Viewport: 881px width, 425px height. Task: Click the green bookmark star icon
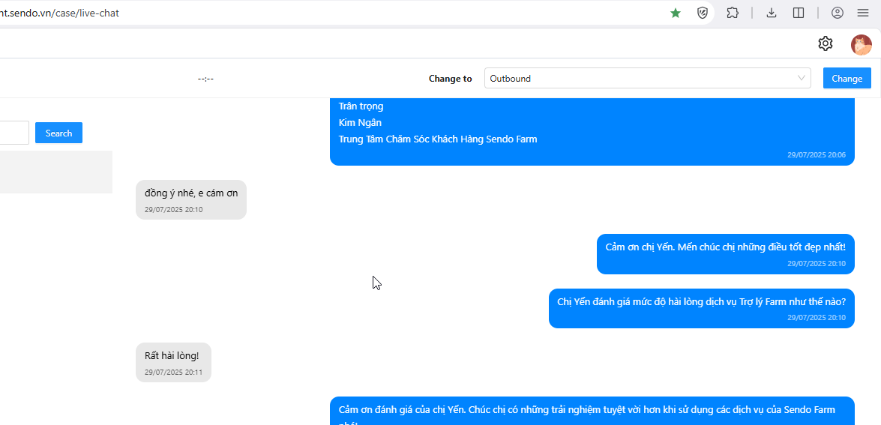(676, 13)
